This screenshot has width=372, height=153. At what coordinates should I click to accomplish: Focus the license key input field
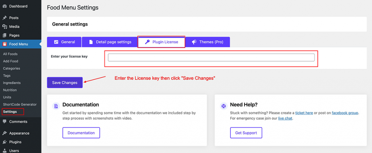point(211,58)
